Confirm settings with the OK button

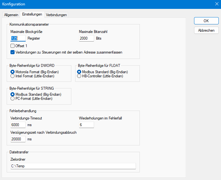tap(206, 21)
